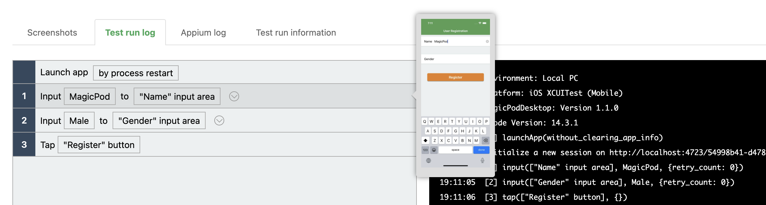Screen dimensions: 766x205
Task: Tap the Q key on preview keyboard
Action: pyautogui.click(x=425, y=121)
